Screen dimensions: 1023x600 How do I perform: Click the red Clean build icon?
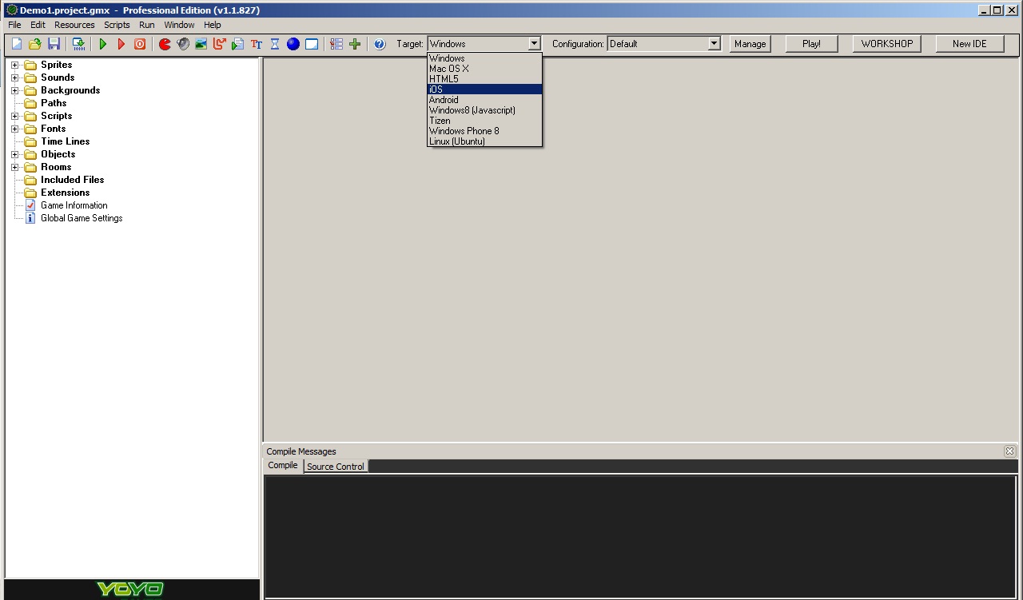(x=140, y=44)
